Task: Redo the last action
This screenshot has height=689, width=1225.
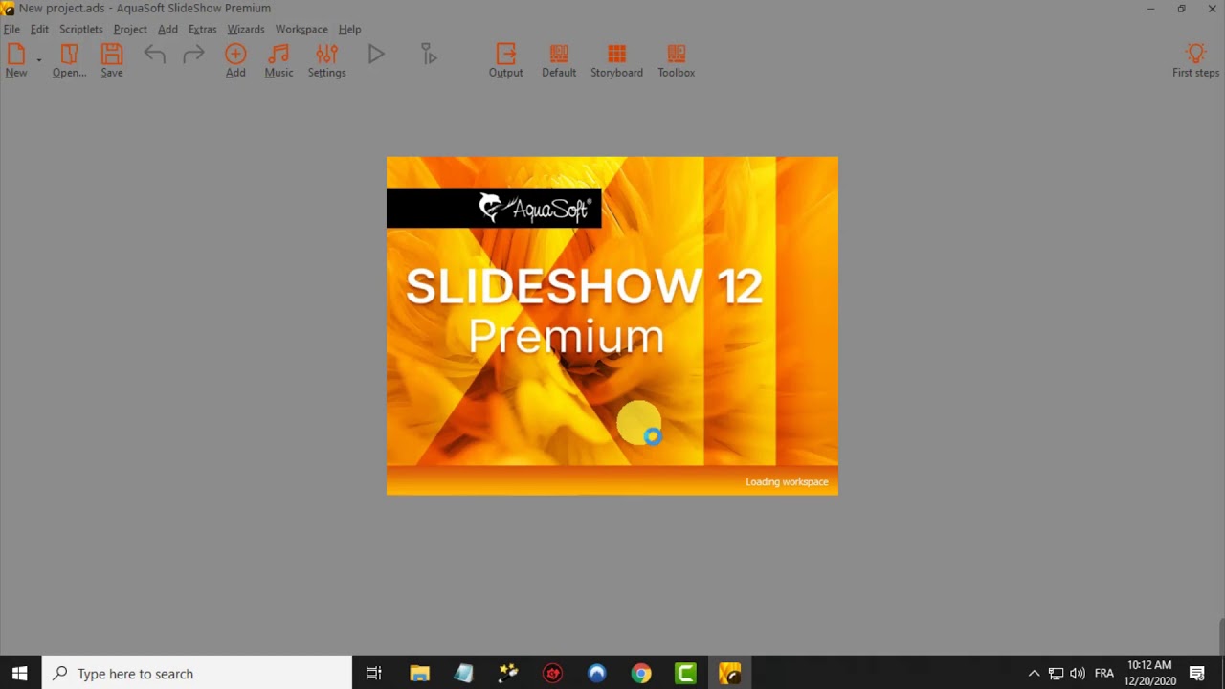Action: 193,55
